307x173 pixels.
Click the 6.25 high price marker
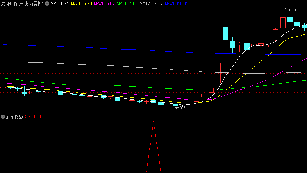[x=292, y=9]
